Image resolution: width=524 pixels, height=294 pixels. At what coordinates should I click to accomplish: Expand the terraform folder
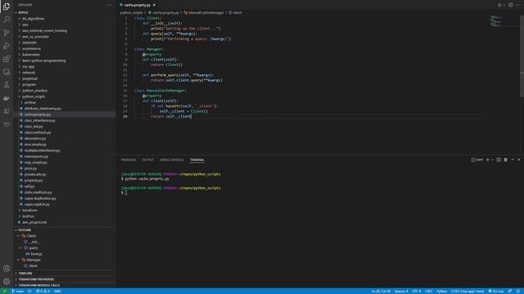[x=65, y=211]
